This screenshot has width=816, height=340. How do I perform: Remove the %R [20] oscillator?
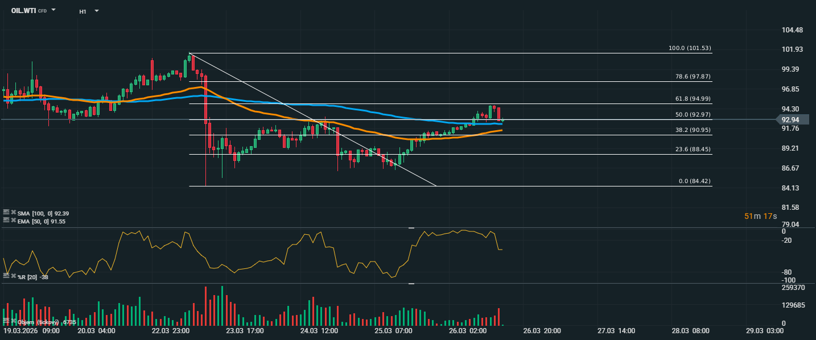point(13,276)
